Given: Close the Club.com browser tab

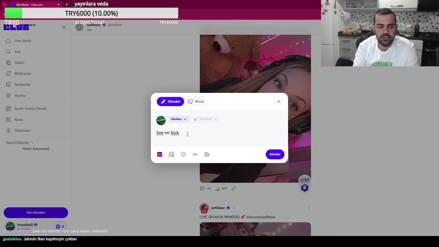Looking at the screenshot, I should click(58, 4).
